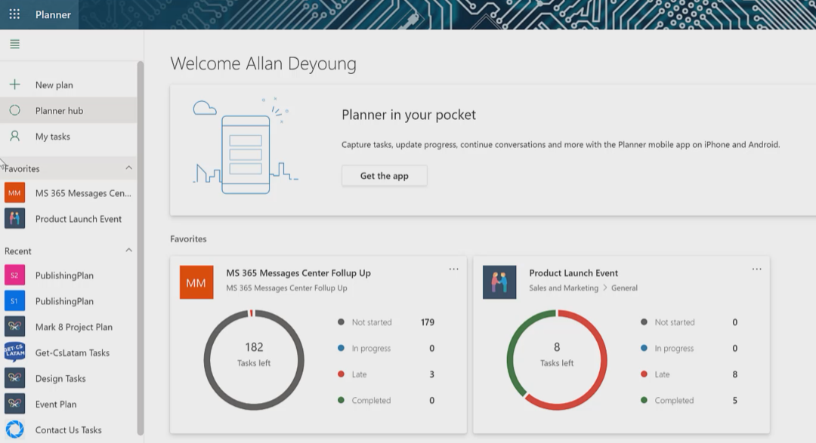Open more options on Product Launch Event card

point(756,269)
